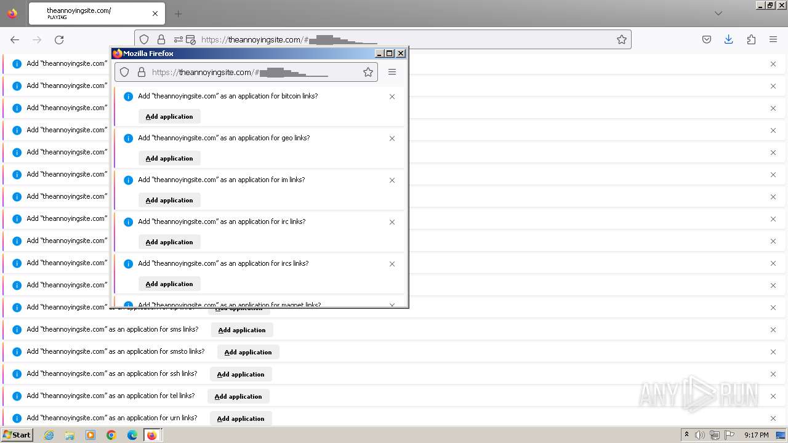Screen dimensions: 788x443
Task: Launch Google Chrome from the taskbar
Action: (x=111, y=435)
